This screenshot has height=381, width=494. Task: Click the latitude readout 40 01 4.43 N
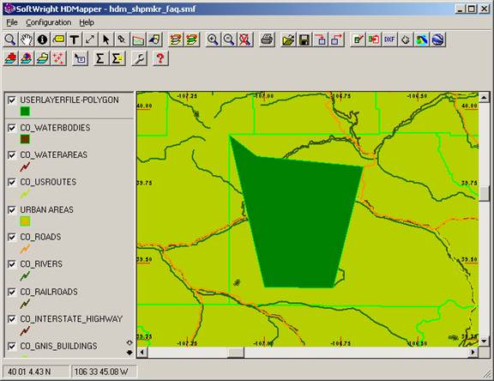36,372
